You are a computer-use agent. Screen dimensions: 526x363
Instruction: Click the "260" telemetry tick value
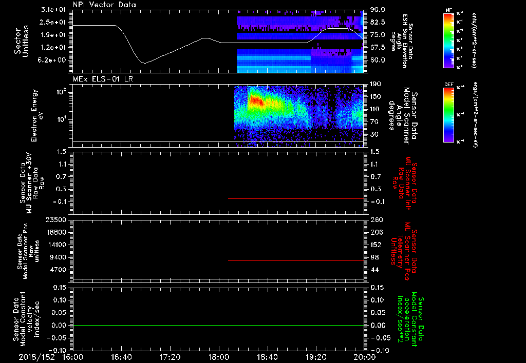377,219
